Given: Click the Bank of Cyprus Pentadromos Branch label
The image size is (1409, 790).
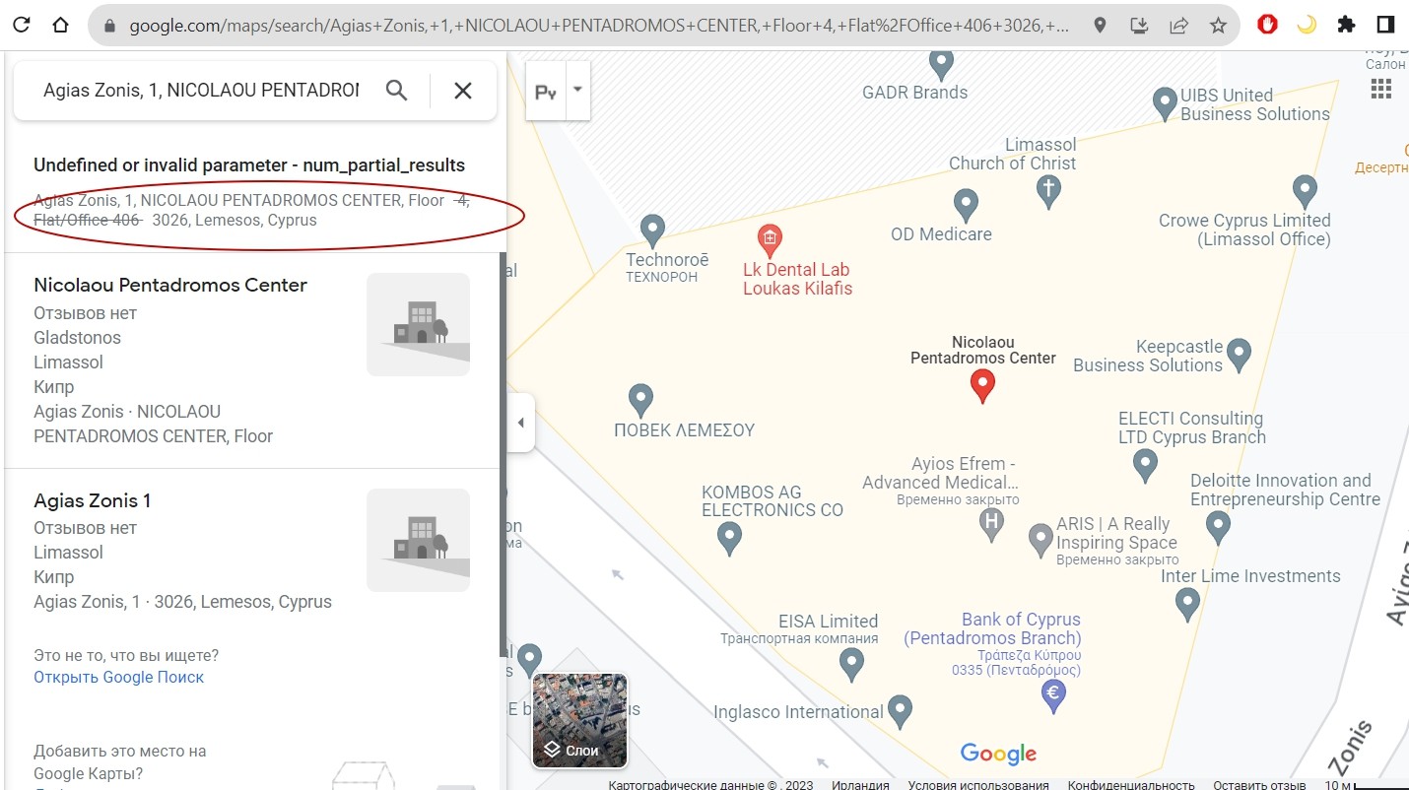Looking at the screenshot, I should (x=992, y=628).
